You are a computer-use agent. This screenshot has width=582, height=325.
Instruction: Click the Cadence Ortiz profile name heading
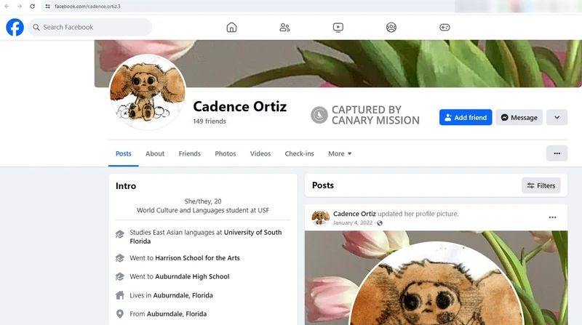240,106
